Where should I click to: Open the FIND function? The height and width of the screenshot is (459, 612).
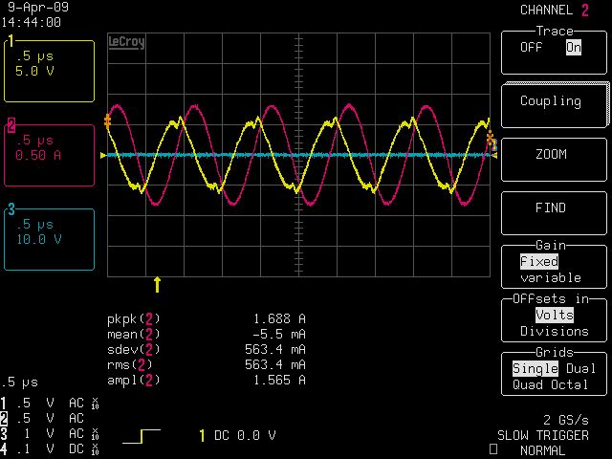coord(555,212)
